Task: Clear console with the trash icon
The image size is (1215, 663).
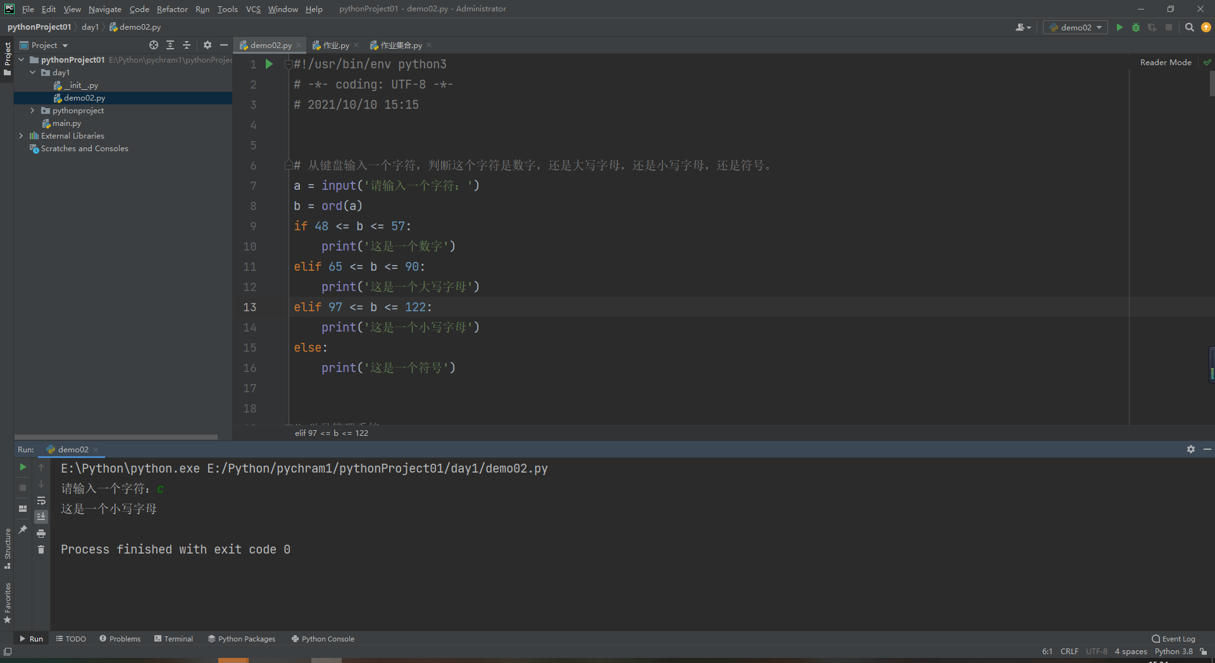Action: pos(41,550)
